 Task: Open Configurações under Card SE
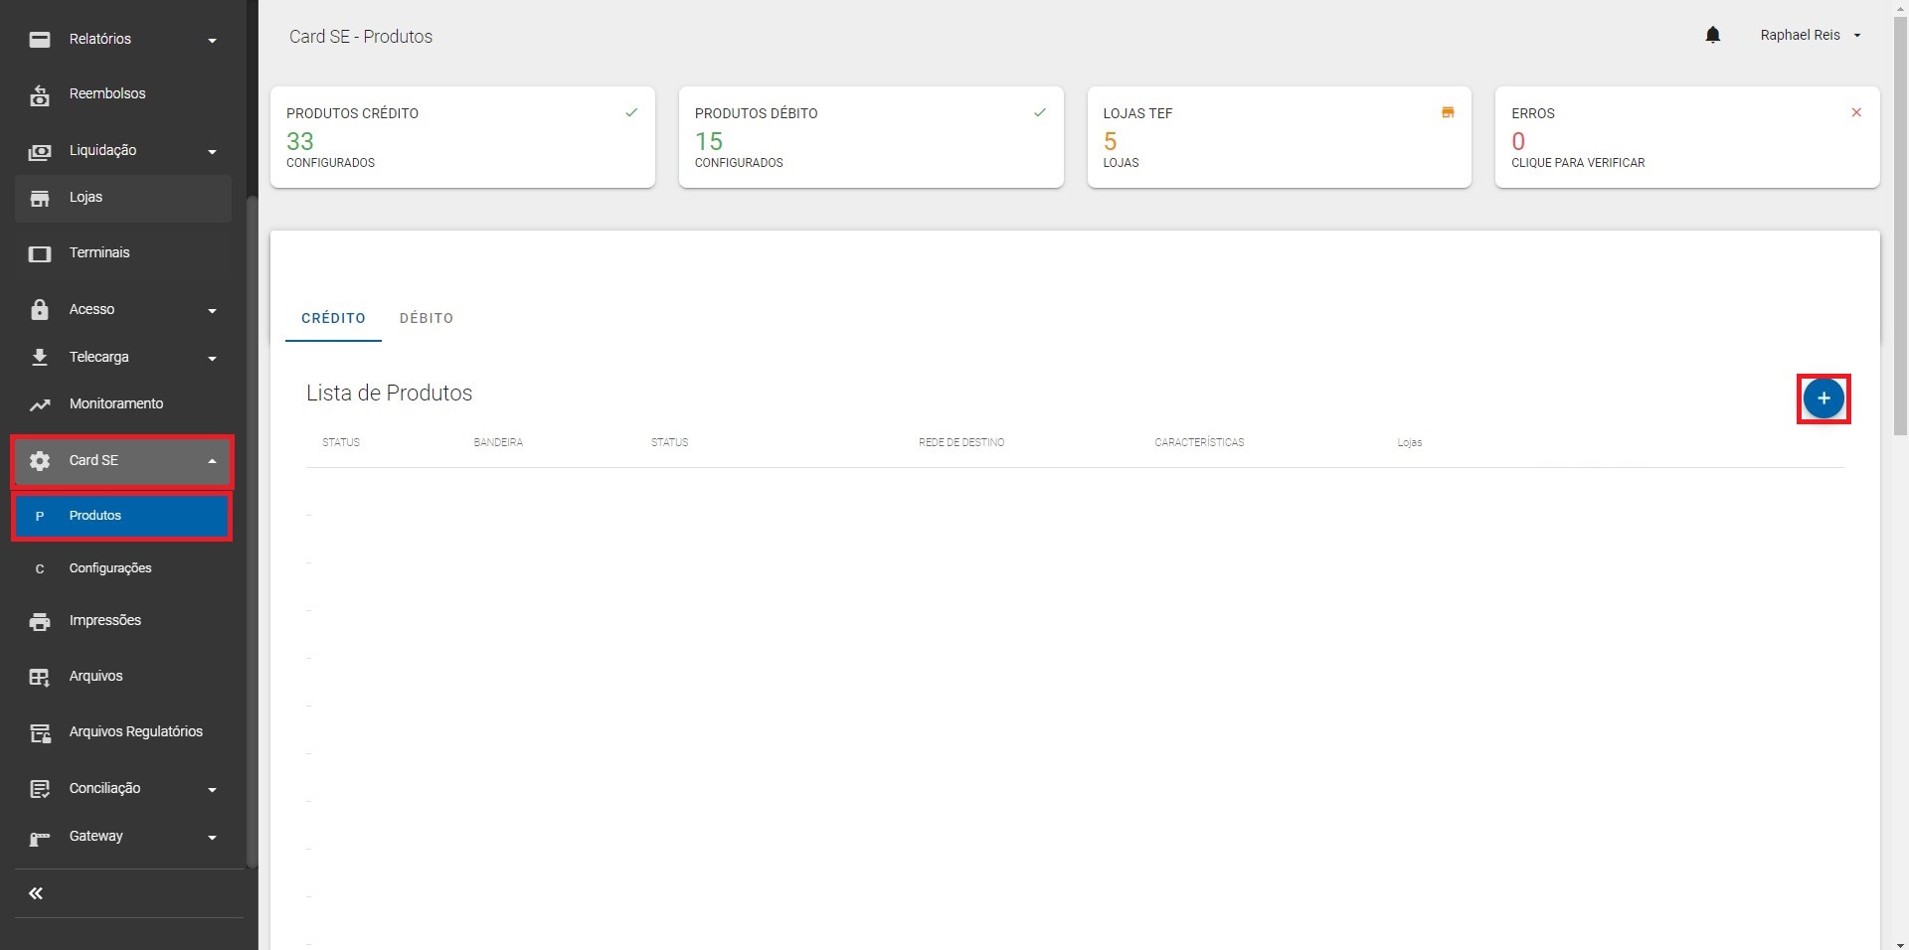[110, 568]
